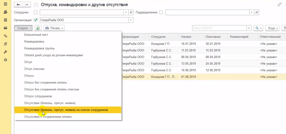Toggle the Подразделение filter checkbox
This screenshot has height=134, width=286.
(x=161, y=12)
